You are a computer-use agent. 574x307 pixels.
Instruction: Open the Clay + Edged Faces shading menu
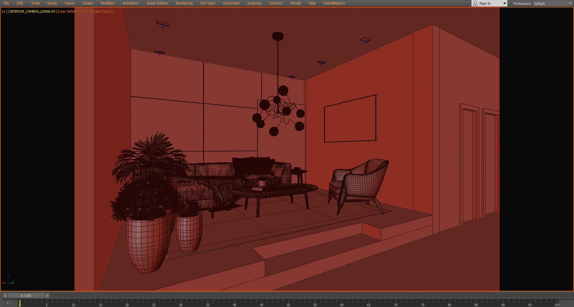[97, 11]
